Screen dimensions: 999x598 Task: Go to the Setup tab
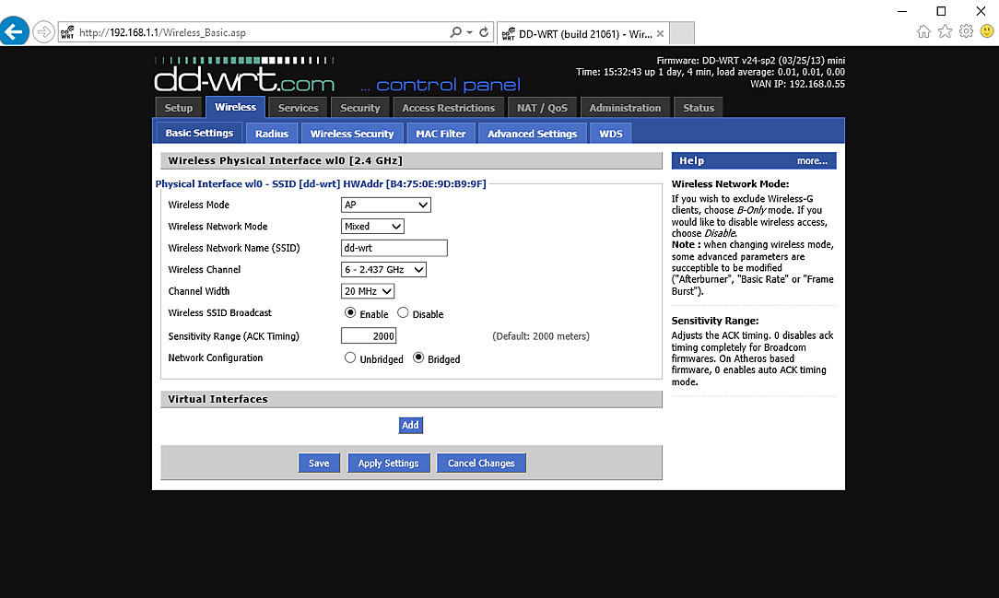tap(179, 108)
